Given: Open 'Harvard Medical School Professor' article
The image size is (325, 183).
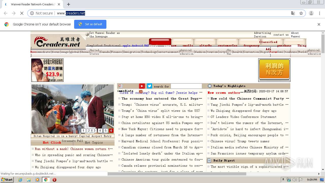Looking at the screenshot, I should coord(162,141).
